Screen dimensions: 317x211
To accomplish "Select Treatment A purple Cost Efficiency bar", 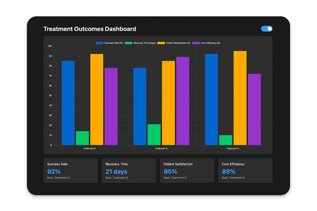I will click(x=111, y=107).
